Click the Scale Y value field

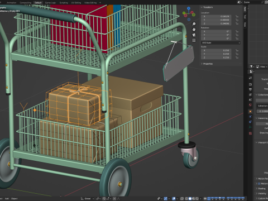[x=216, y=54]
